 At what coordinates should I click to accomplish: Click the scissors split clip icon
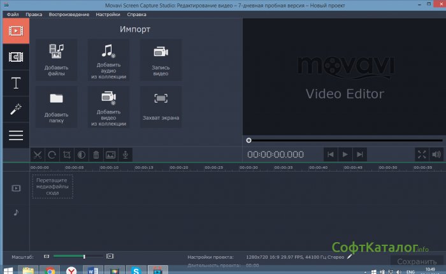[x=37, y=154]
